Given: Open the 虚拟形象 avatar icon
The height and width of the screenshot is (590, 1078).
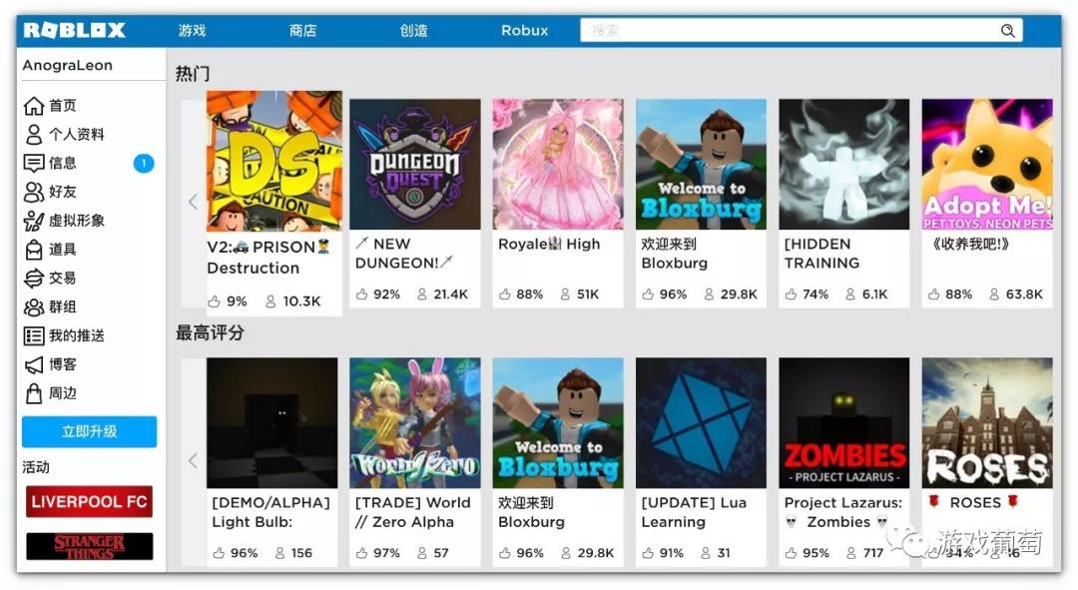Looking at the screenshot, I should [x=34, y=221].
